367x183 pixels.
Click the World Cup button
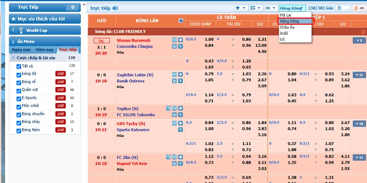point(44,30)
